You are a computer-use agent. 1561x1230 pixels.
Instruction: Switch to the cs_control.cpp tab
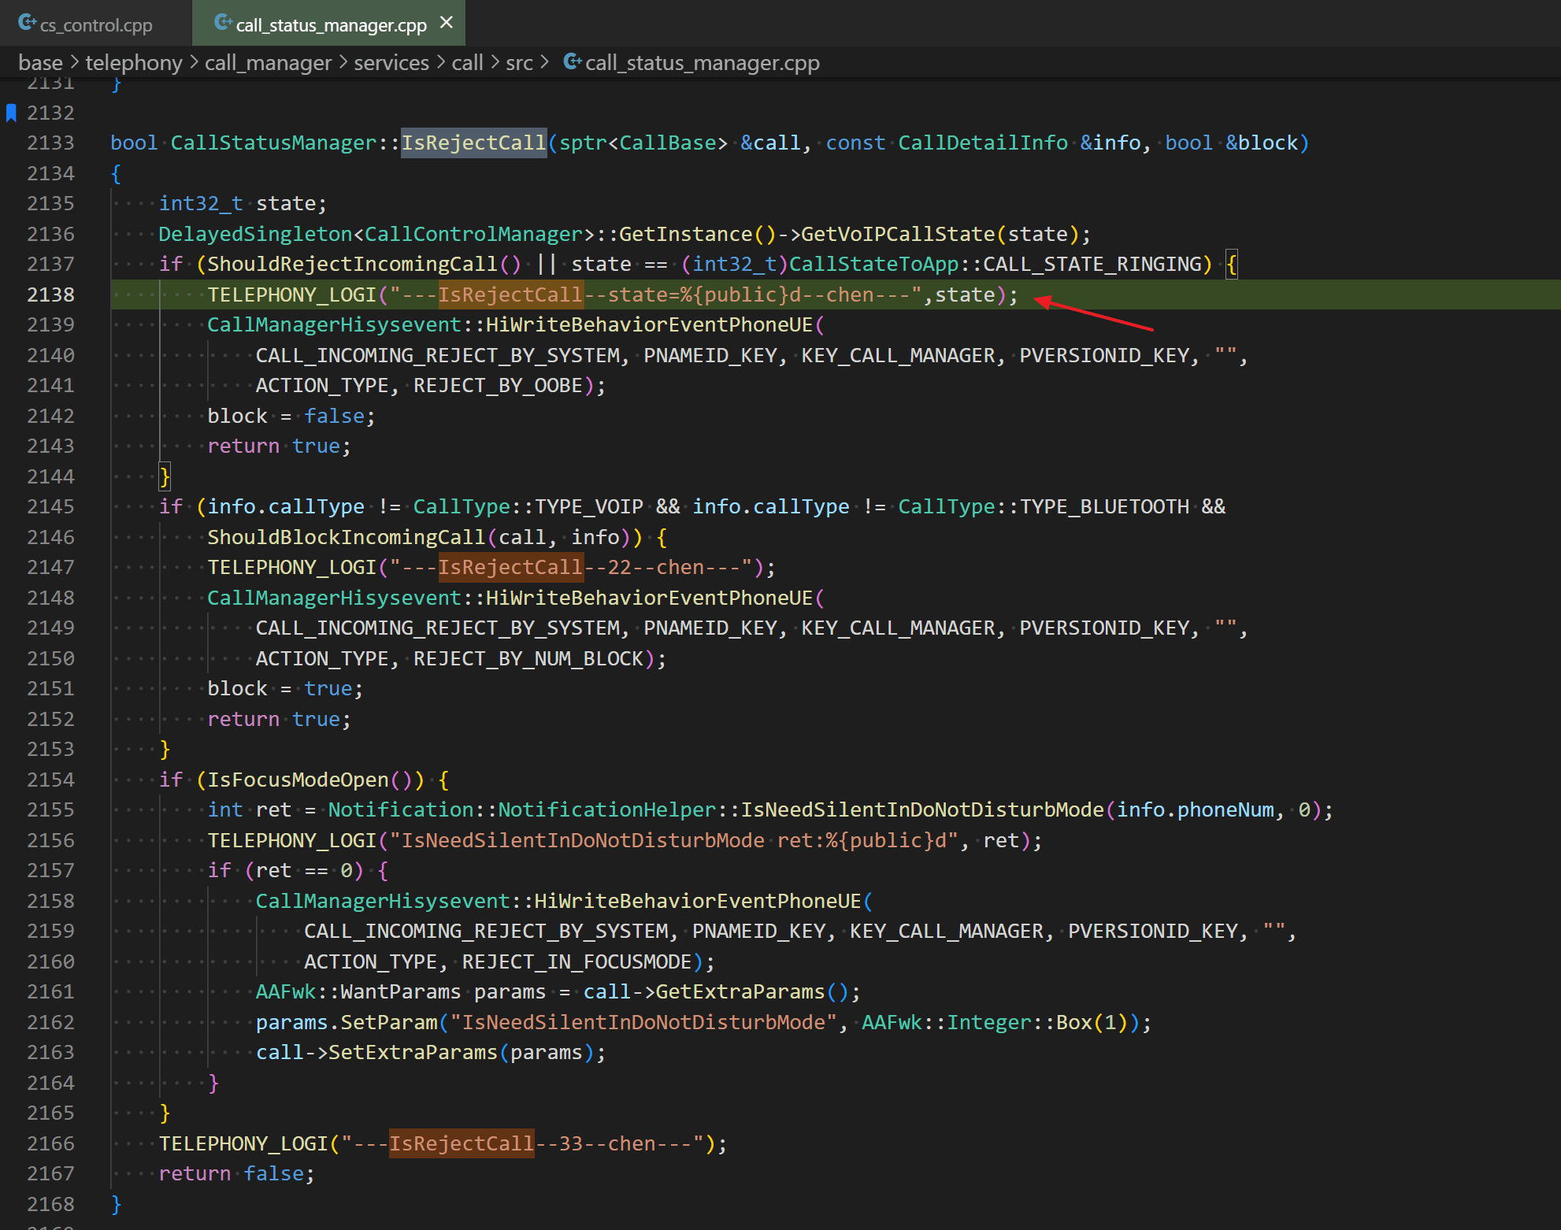(95, 24)
